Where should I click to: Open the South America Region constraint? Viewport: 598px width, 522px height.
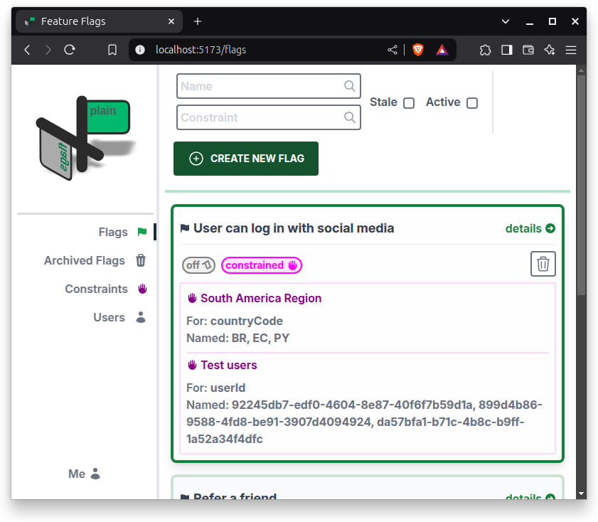261,298
